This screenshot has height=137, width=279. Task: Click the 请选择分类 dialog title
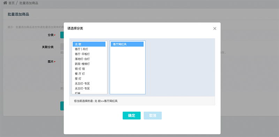point(75,28)
